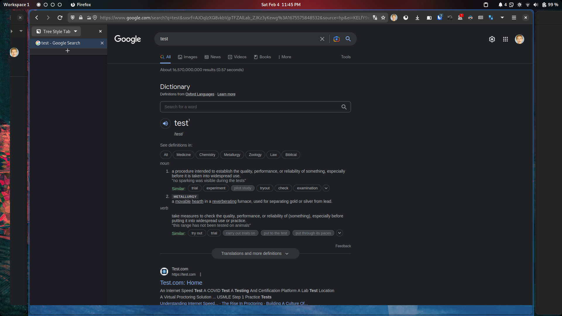This screenshot has height=316, width=562.
Task: Click the search by image camera icon
Action: point(337,39)
